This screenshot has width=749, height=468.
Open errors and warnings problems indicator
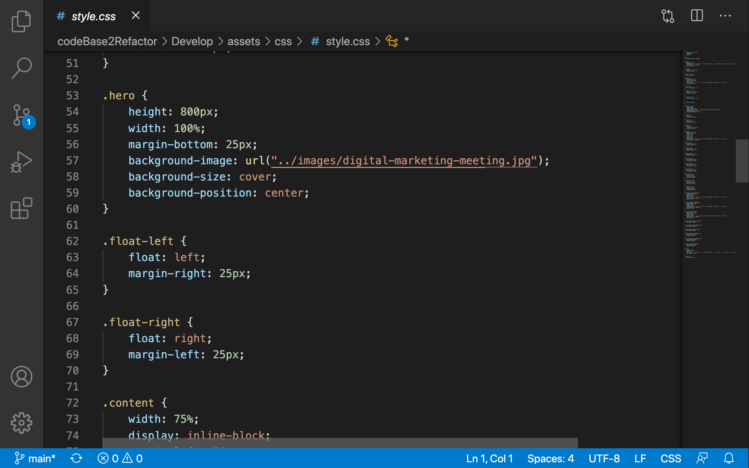[x=120, y=458]
